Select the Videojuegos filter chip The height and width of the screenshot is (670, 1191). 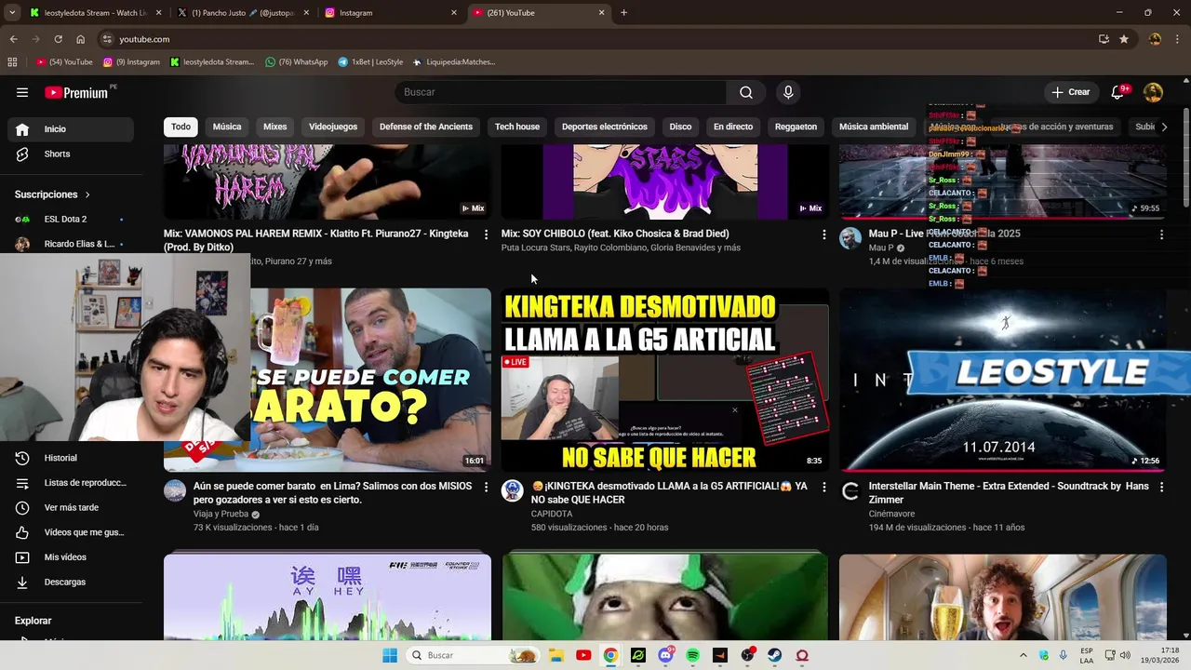pyautogui.click(x=333, y=127)
